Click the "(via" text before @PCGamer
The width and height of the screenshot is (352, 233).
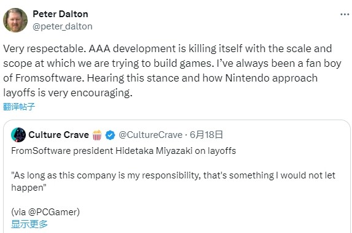pos(18,212)
